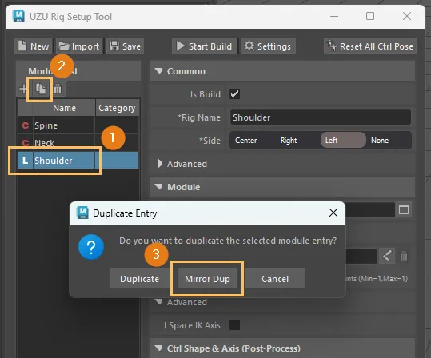Screen dimensions: 431x358
Task: Click the window picker icon beside module field
Action: 404,209
